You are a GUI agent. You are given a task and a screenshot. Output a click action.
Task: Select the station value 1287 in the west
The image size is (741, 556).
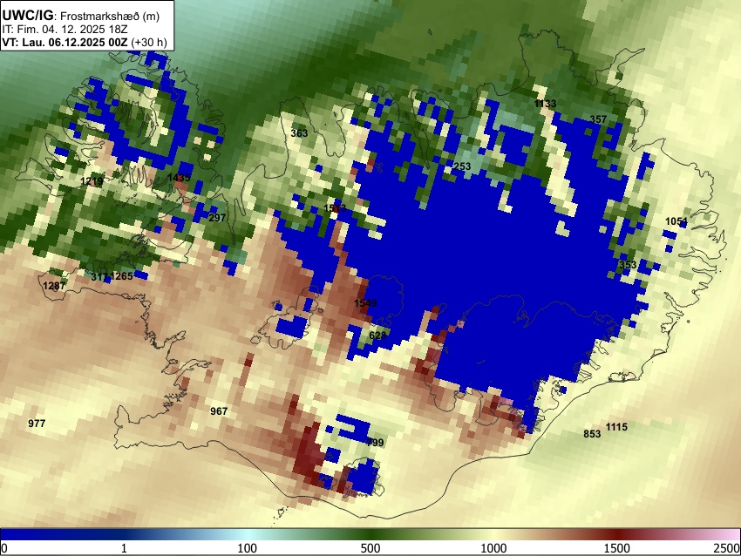[x=54, y=286]
